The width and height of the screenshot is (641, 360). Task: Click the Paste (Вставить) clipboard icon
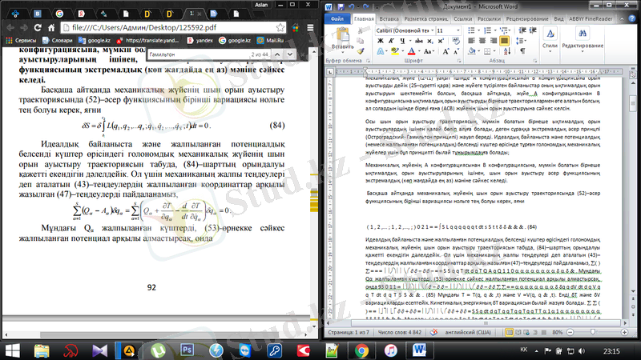pos(342,36)
